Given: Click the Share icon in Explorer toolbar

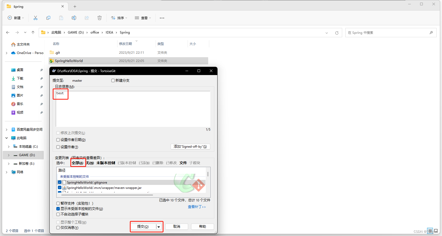Looking at the screenshot, I should coord(87,18).
